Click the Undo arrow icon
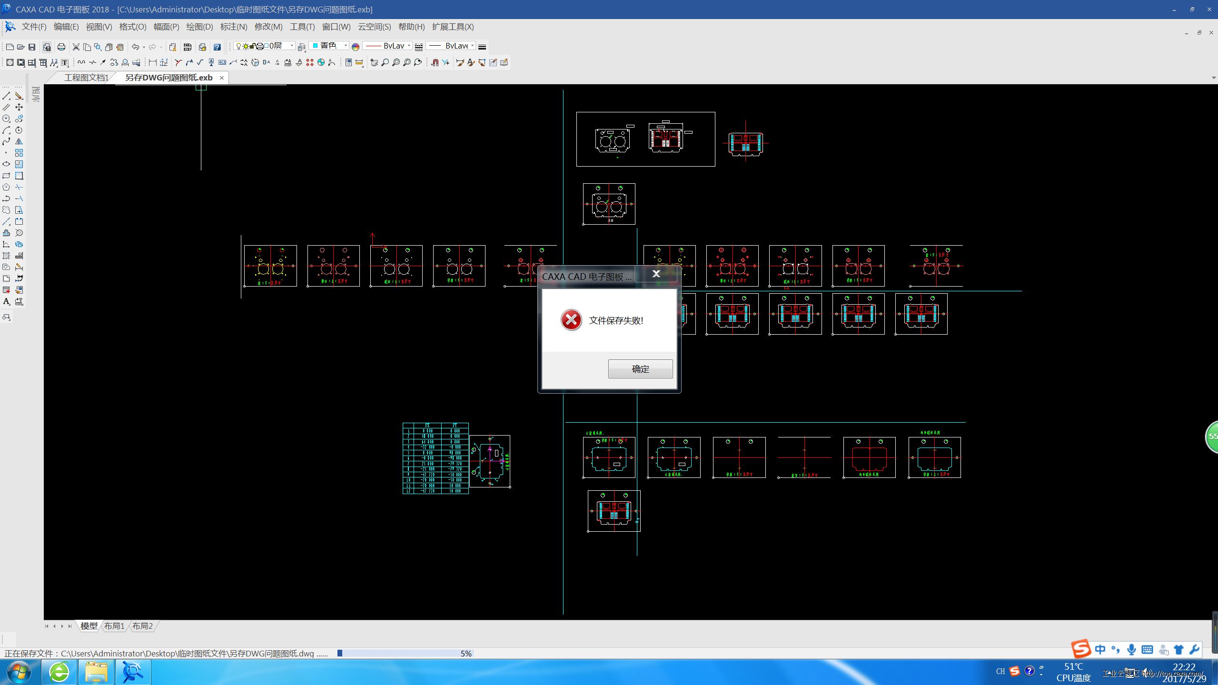 pyautogui.click(x=135, y=47)
